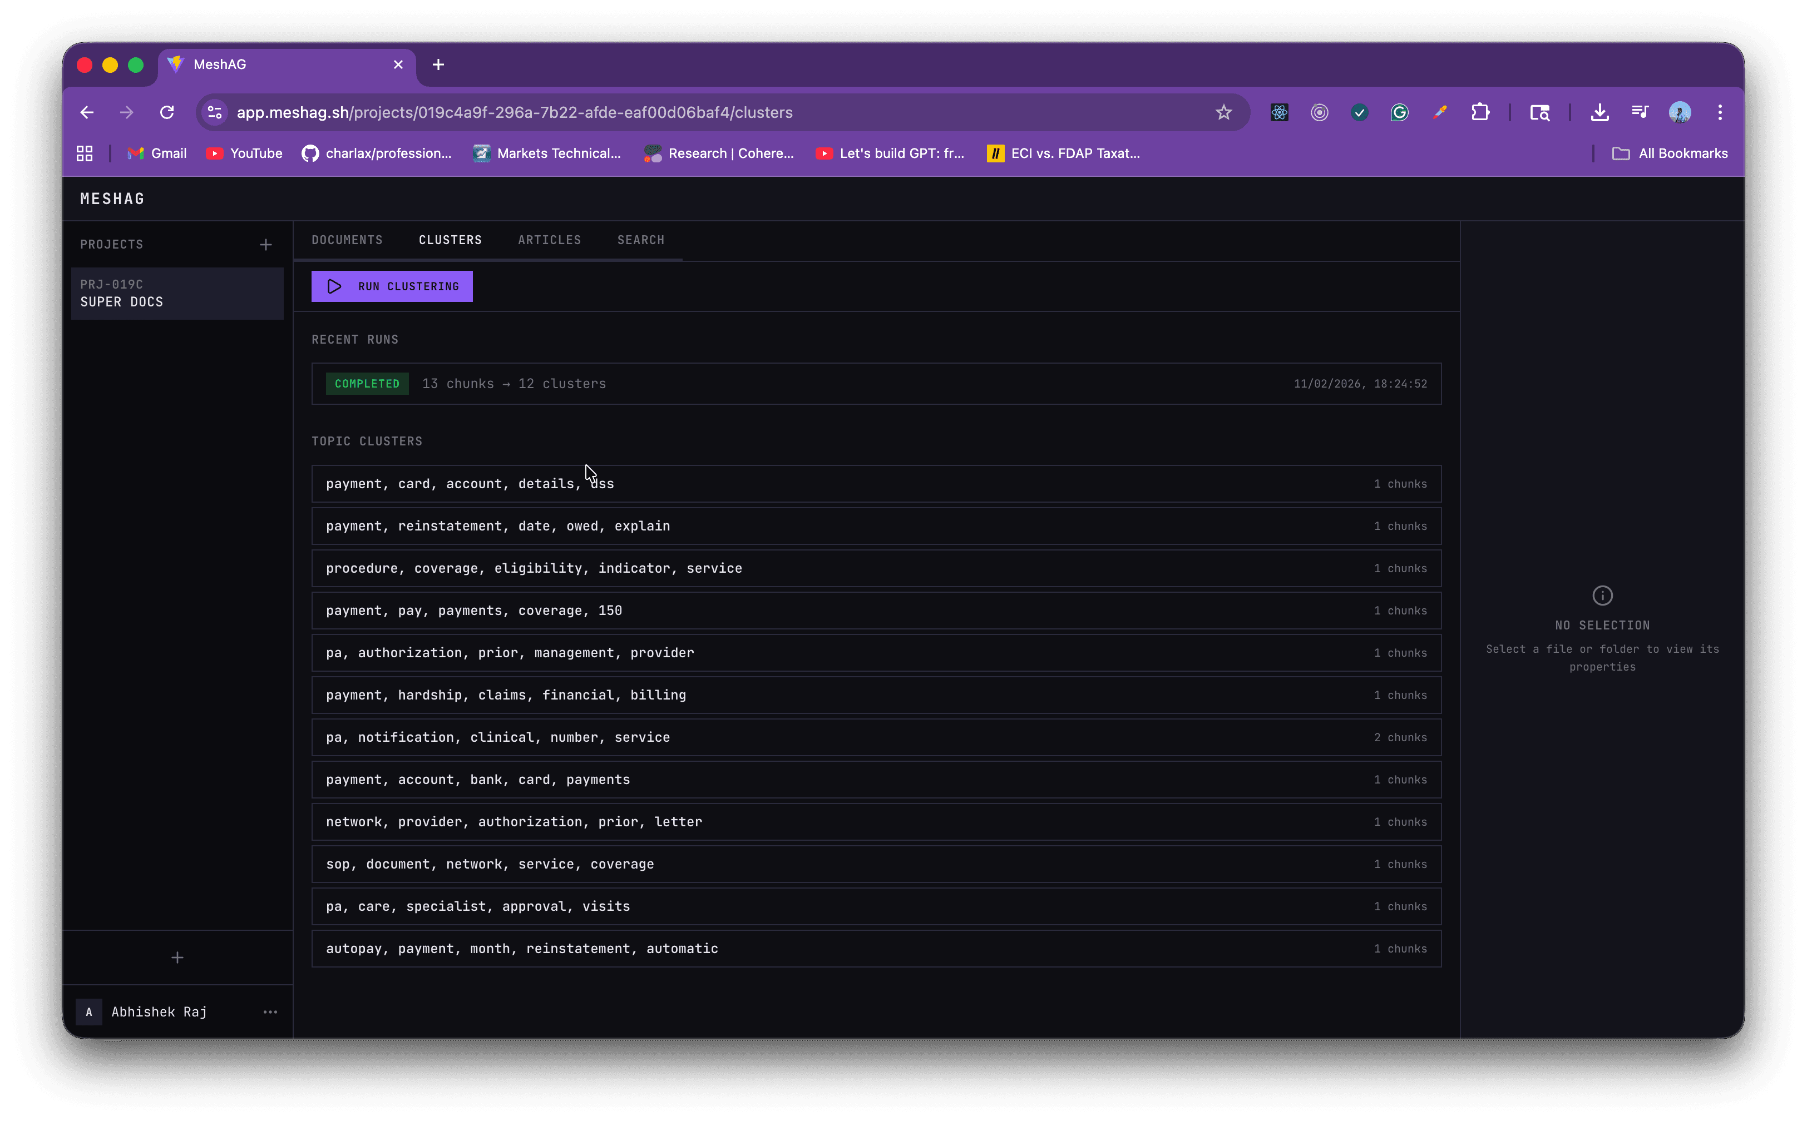
Task: Click the RUN CLUSTERING button
Action: 392,286
